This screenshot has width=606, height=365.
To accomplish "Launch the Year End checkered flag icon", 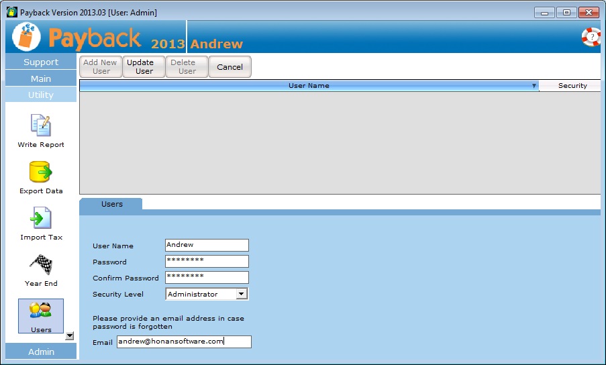I will [x=41, y=265].
